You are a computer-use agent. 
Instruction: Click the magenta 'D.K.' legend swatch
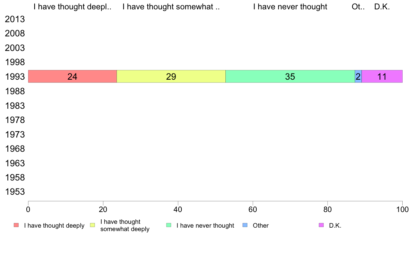pyautogui.click(x=321, y=225)
